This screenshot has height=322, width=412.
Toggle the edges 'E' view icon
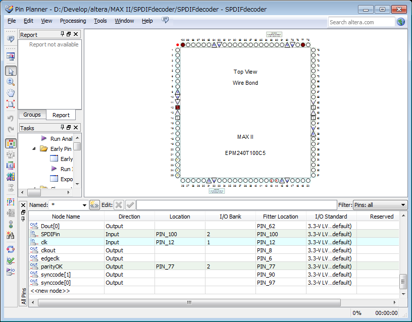pyautogui.click(x=11, y=166)
